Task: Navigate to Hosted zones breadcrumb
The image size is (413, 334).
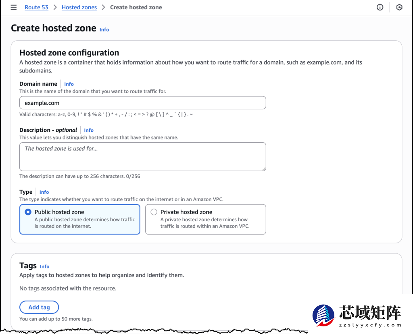Action: click(x=79, y=7)
